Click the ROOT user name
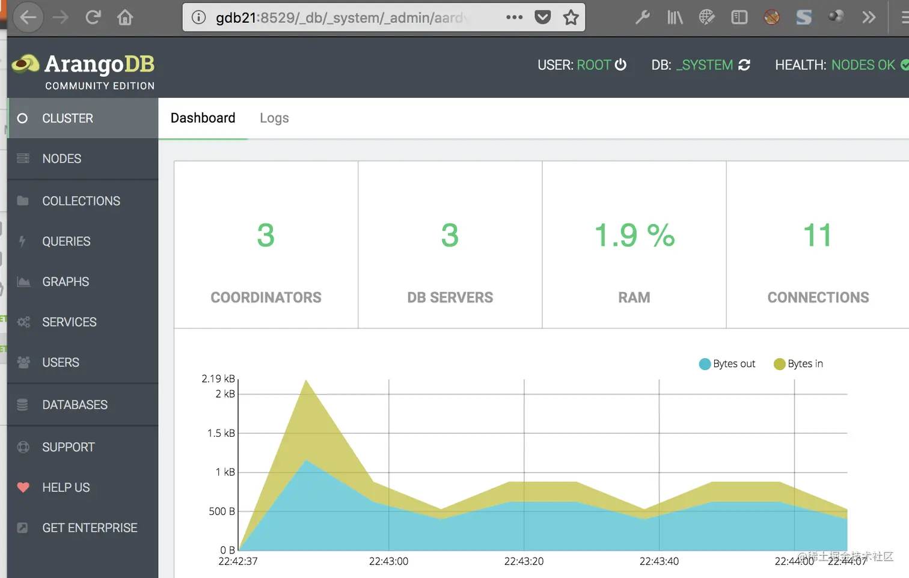The width and height of the screenshot is (909, 578). (594, 65)
